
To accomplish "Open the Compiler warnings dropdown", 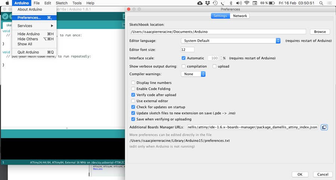I will click(193, 74).
